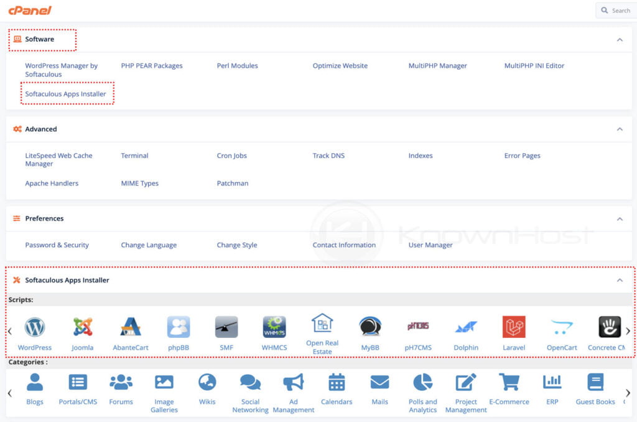Select the Joomla script icon
Screen dimensions: 637x422
83,327
